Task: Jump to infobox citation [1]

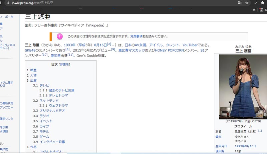Action: point(260,131)
